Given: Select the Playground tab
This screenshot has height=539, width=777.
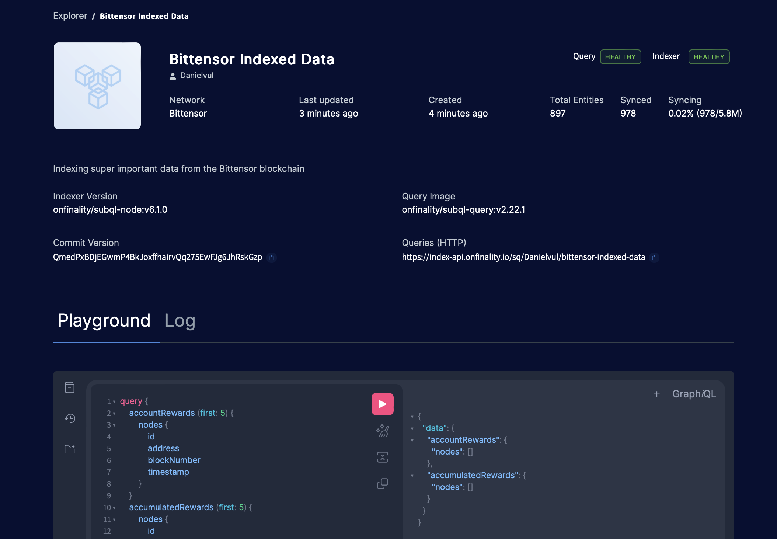Looking at the screenshot, I should [x=104, y=320].
